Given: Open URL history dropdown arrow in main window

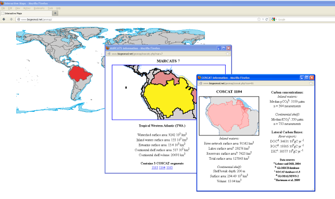Looking at the screenshot, I should [263, 19].
